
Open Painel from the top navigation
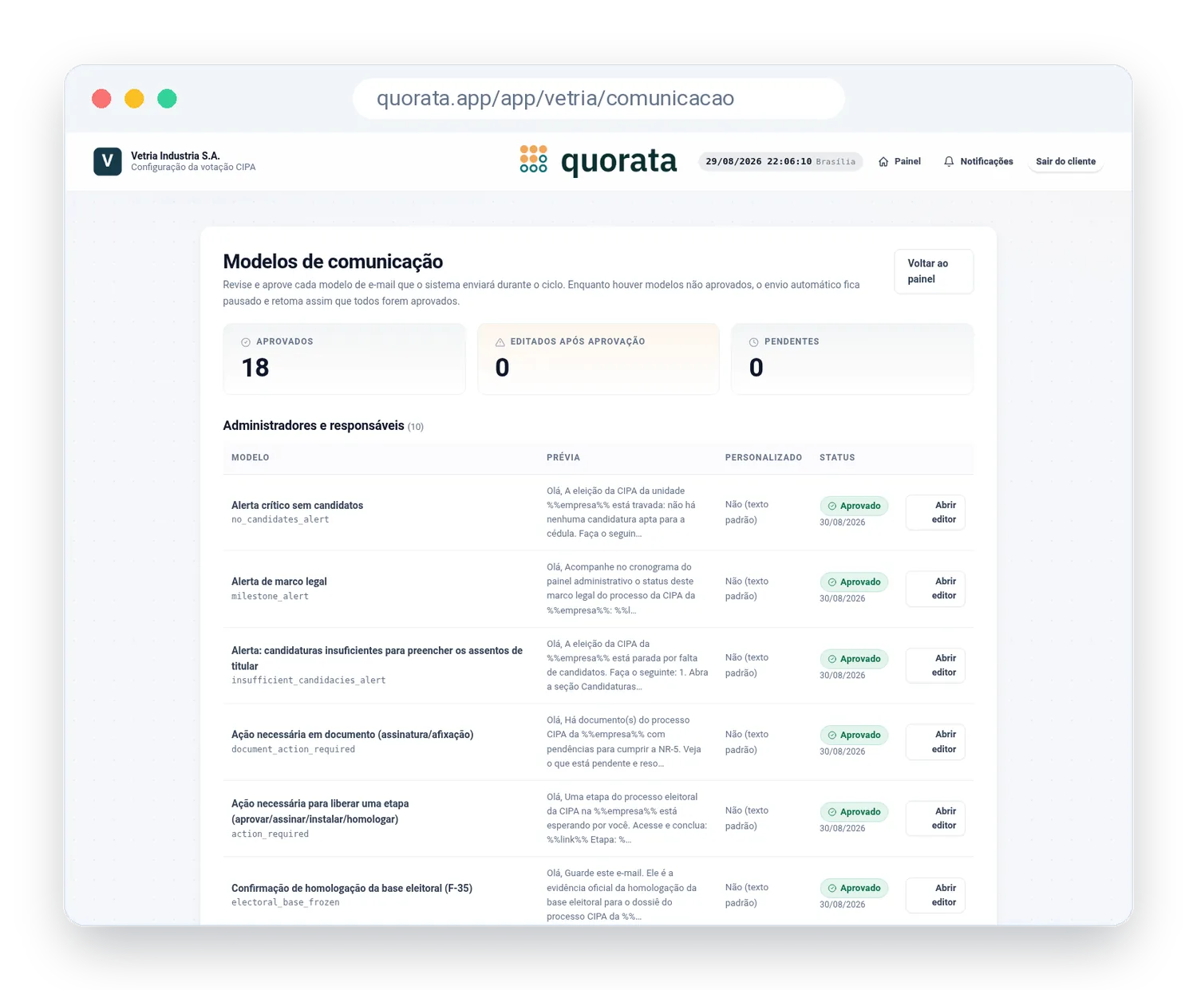click(x=899, y=161)
